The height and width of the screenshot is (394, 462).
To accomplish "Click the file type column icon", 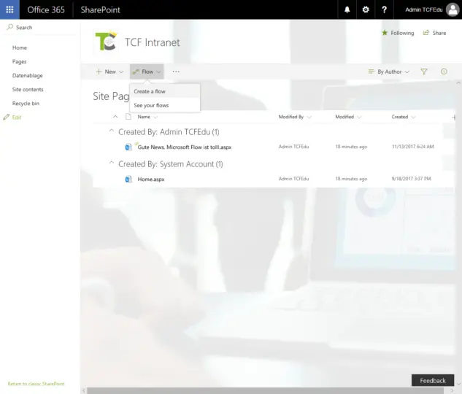I will 128,117.
